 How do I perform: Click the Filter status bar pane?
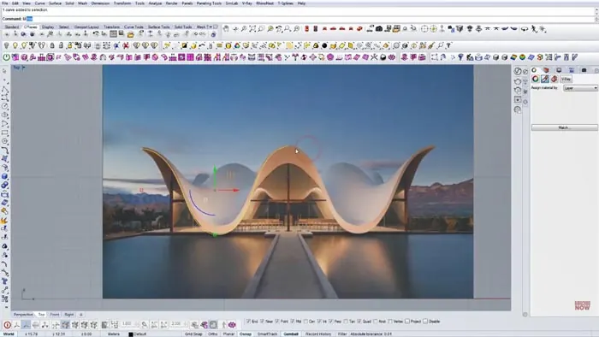click(x=342, y=334)
